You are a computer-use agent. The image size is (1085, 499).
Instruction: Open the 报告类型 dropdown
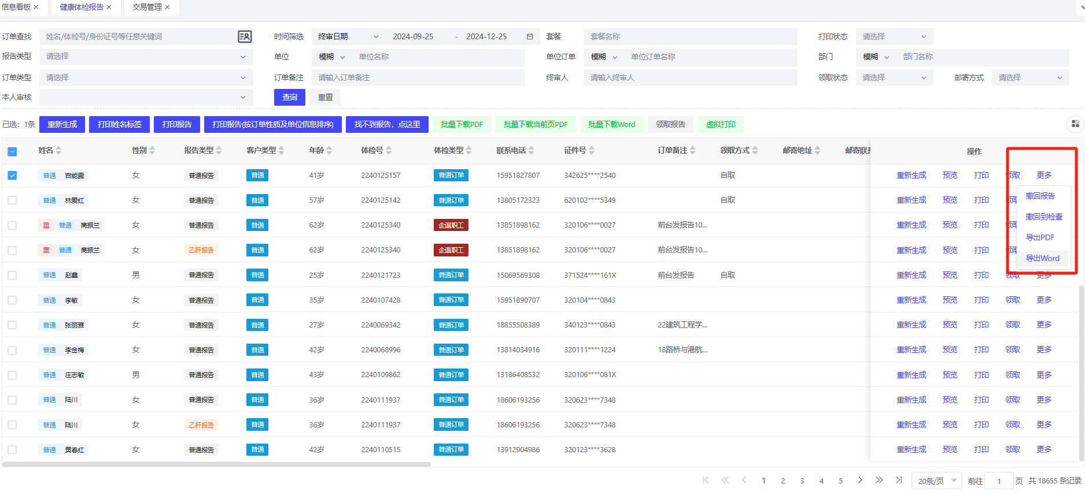click(146, 57)
